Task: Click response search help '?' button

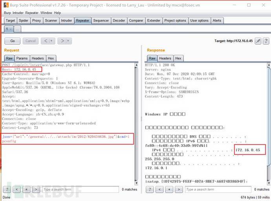Action: [150, 190]
